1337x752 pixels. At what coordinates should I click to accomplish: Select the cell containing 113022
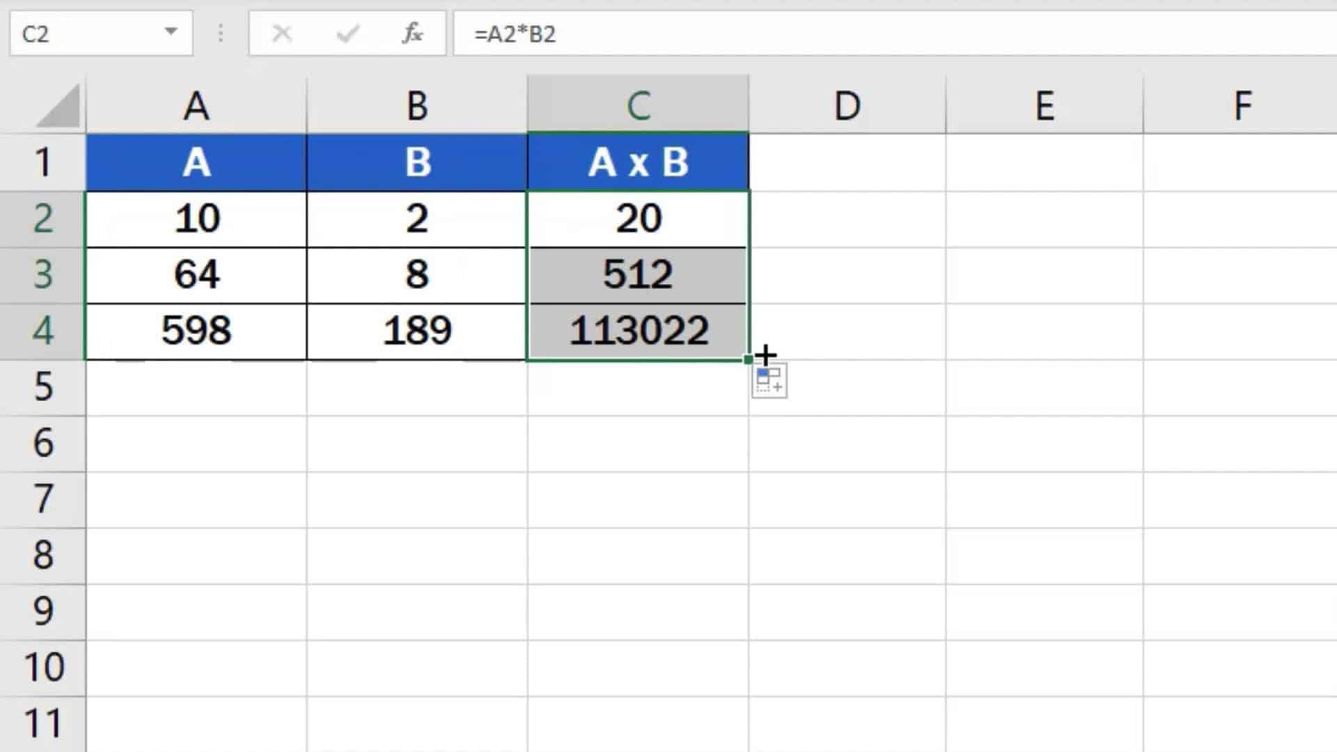[x=637, y=331]
